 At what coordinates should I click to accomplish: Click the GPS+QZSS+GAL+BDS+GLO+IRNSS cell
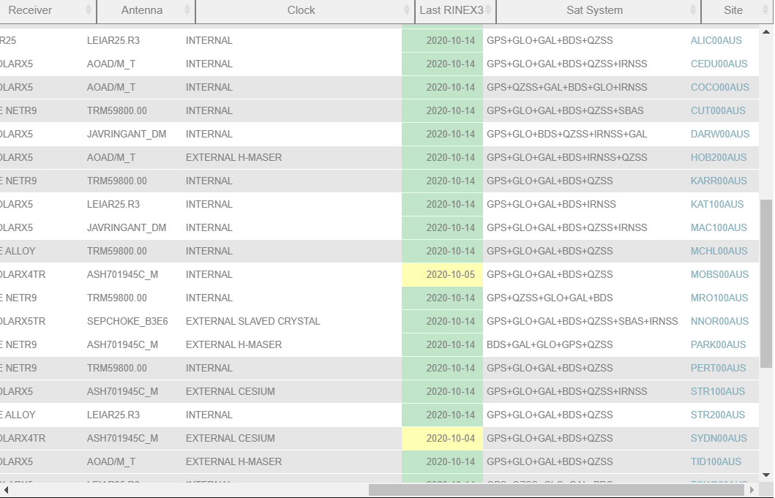click(x=567, y=87)
